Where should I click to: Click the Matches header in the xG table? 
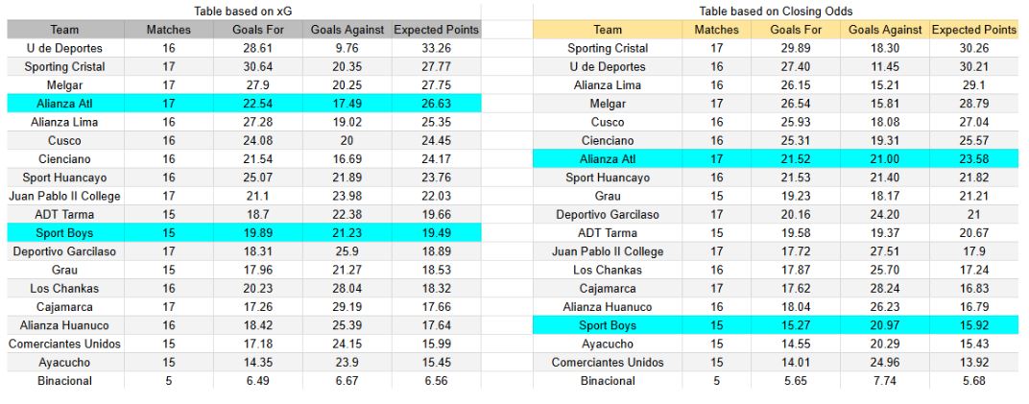168,30
